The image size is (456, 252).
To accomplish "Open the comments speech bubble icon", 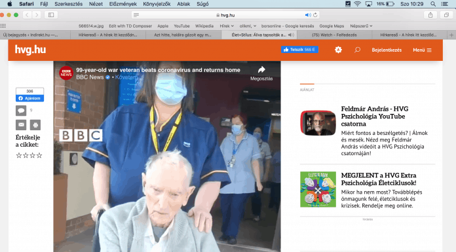I will coord(21,111).
